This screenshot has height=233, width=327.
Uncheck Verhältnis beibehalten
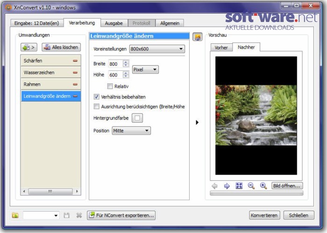(96, 97)
